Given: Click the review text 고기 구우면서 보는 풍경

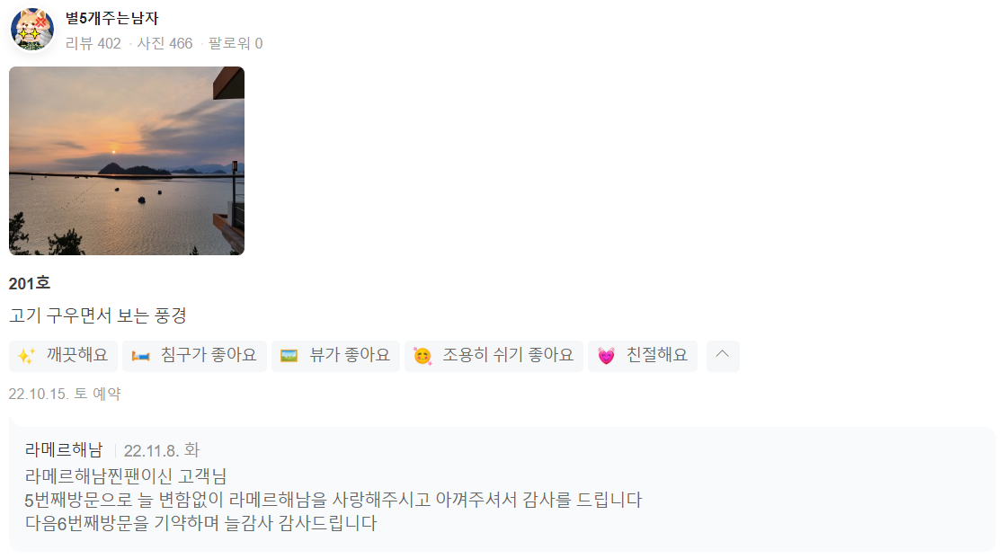Looking at the screenshot, I should click(x=98, y=315).
